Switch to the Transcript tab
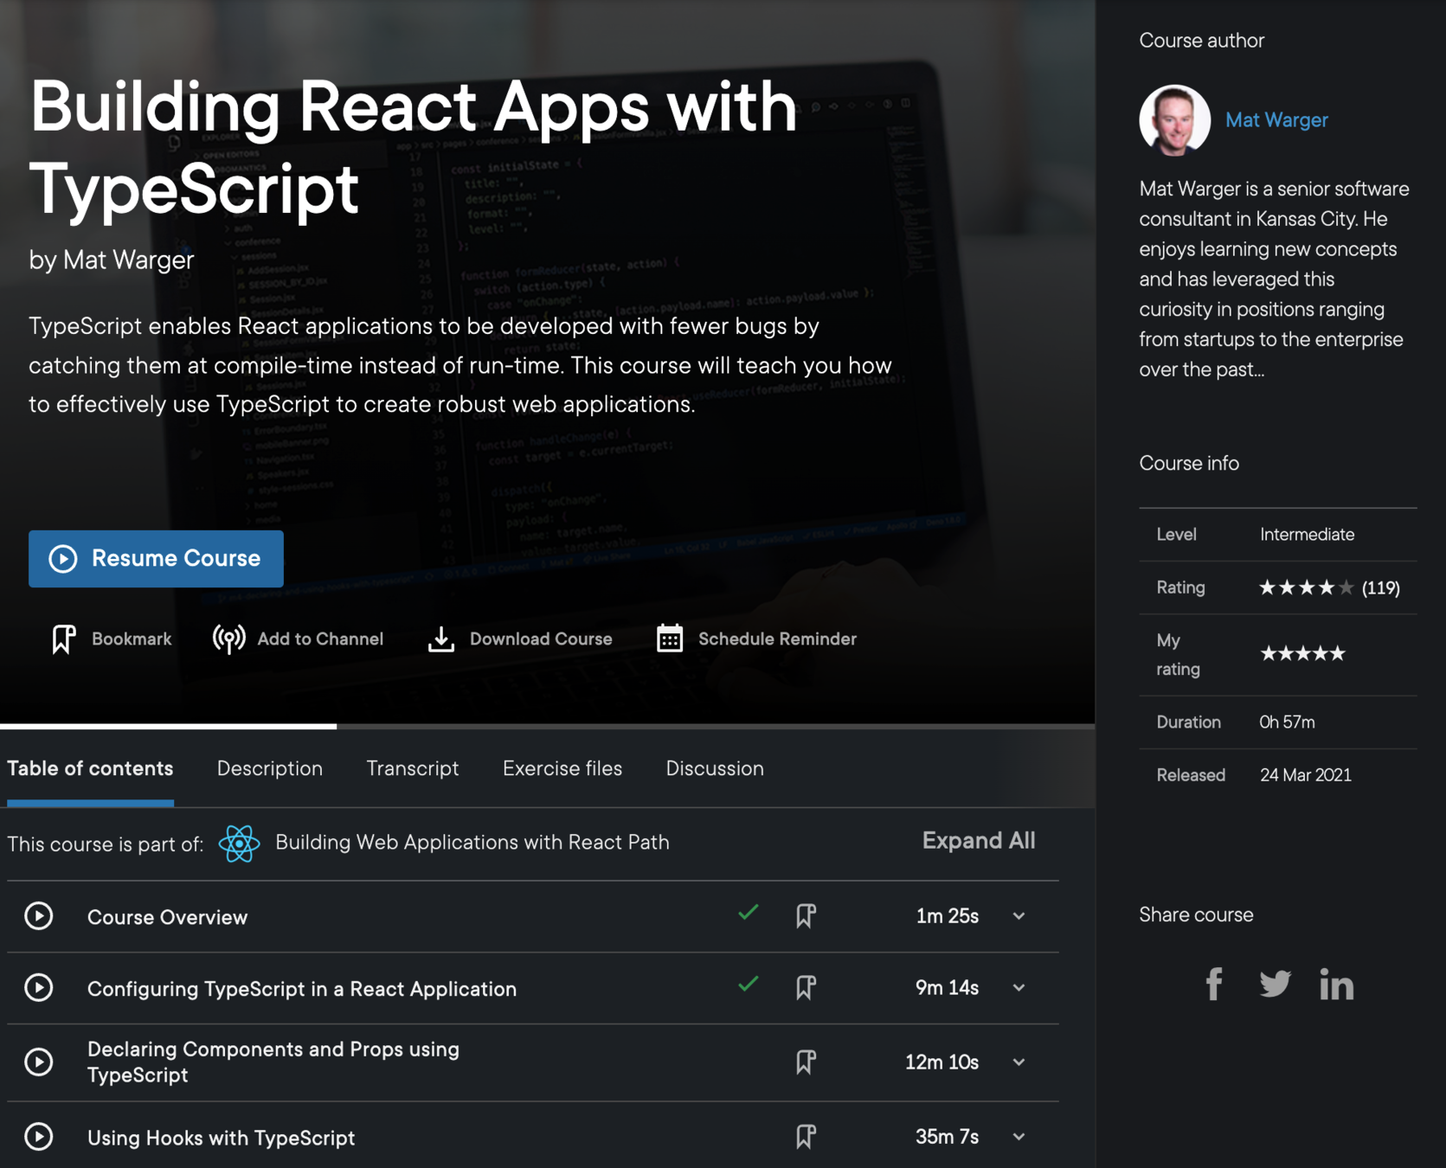This screenshot has height=1168, width=1446. (x=413, y=768)
